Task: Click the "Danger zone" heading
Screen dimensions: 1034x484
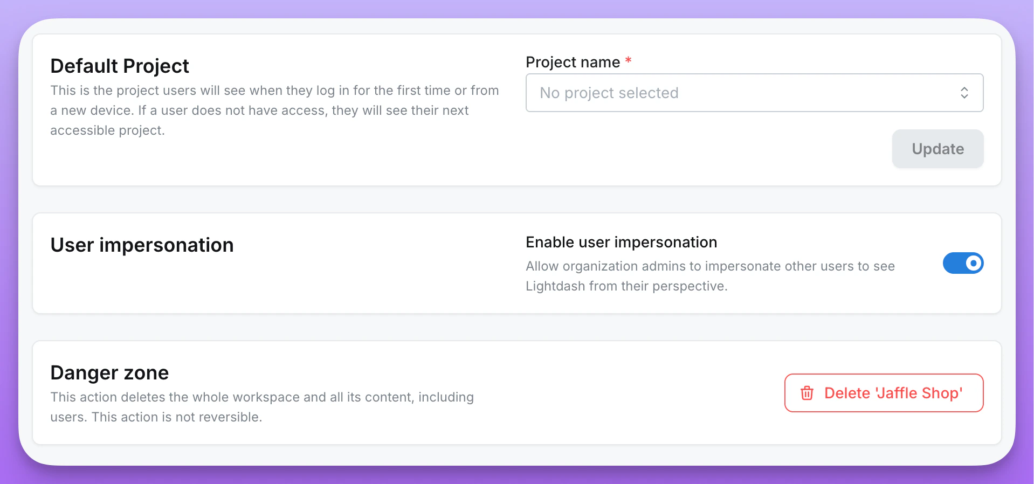Action: pos(109,372)
